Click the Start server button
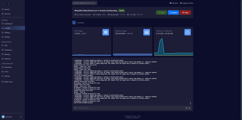 [x=162, y=12]
